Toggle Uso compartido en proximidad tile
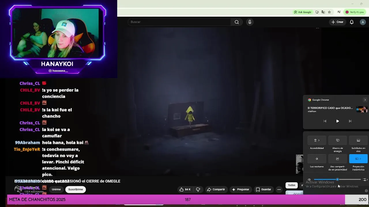The height and width of the screenshot is (207, 369). [x=338, y=159]
